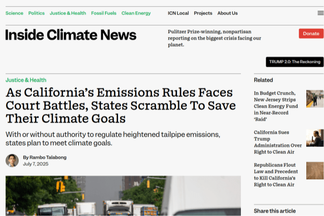Open the hamburger menu icon

tap(320, 13)
